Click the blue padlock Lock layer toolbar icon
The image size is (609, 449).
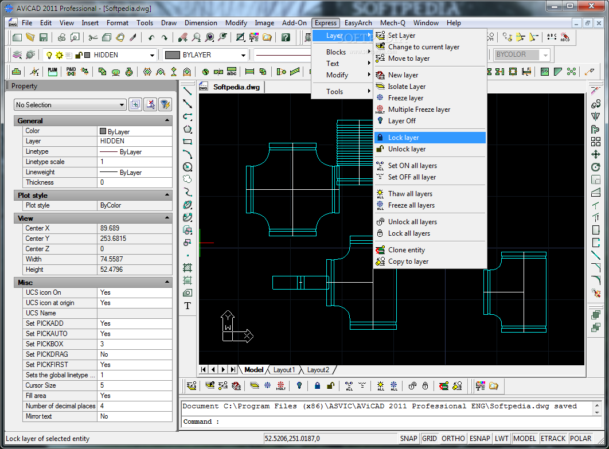click(x=317, y=386)
